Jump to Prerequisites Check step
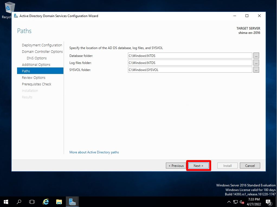The width and height of the screenshot is (277, 207). pyautogui.click(x=37, y=84)
